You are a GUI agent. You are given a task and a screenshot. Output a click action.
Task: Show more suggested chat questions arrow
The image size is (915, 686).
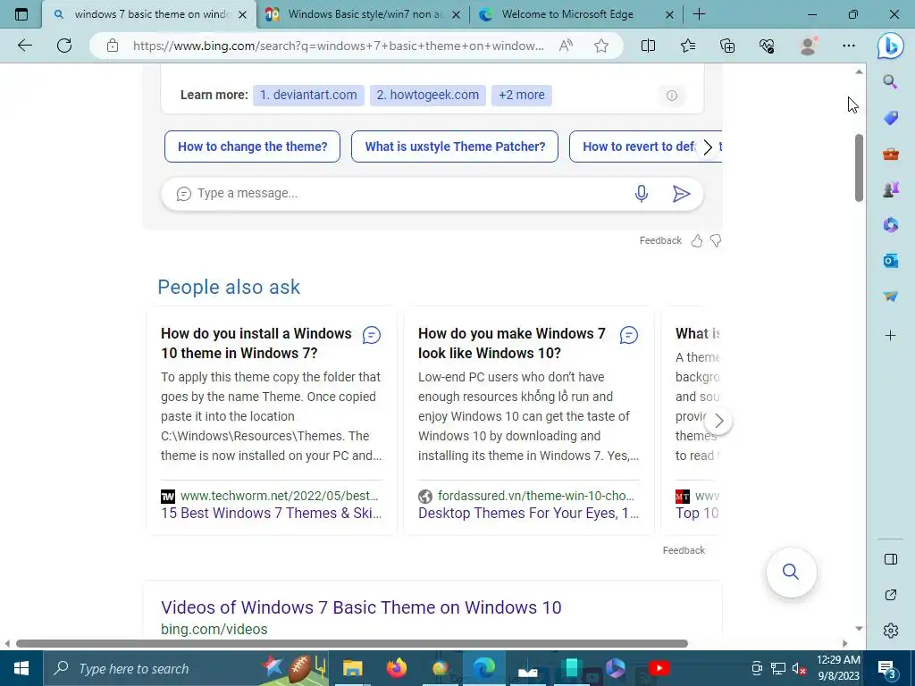pyautogui.click(x=708, y=147)
